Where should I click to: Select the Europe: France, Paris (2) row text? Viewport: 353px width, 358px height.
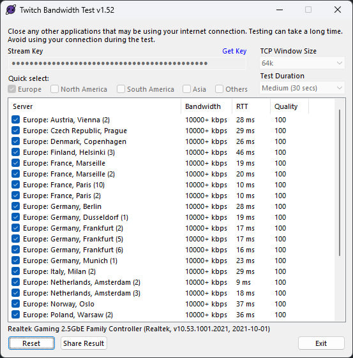[62, 196]
